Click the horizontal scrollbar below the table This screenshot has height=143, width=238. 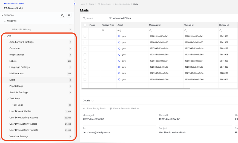pyautogui.click(x=136, y=89)
